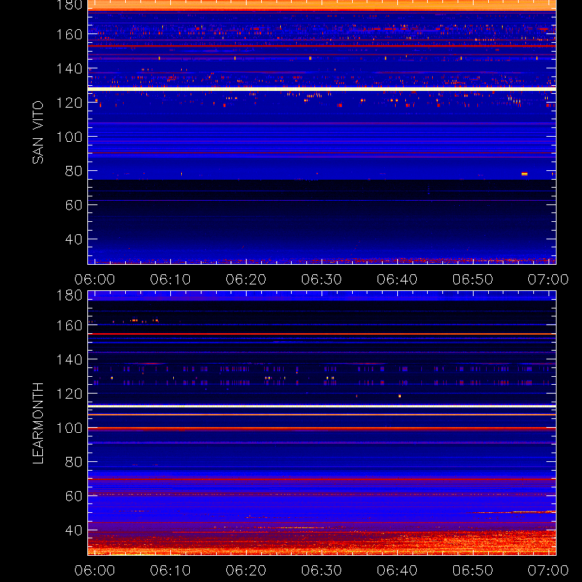The width and height of the screenshot is (582, 582).
Task: Click 06:50 under the San Vito plot
Action: [473, 279]
